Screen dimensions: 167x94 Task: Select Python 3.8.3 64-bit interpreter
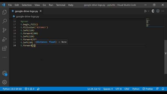click(12, 89)
